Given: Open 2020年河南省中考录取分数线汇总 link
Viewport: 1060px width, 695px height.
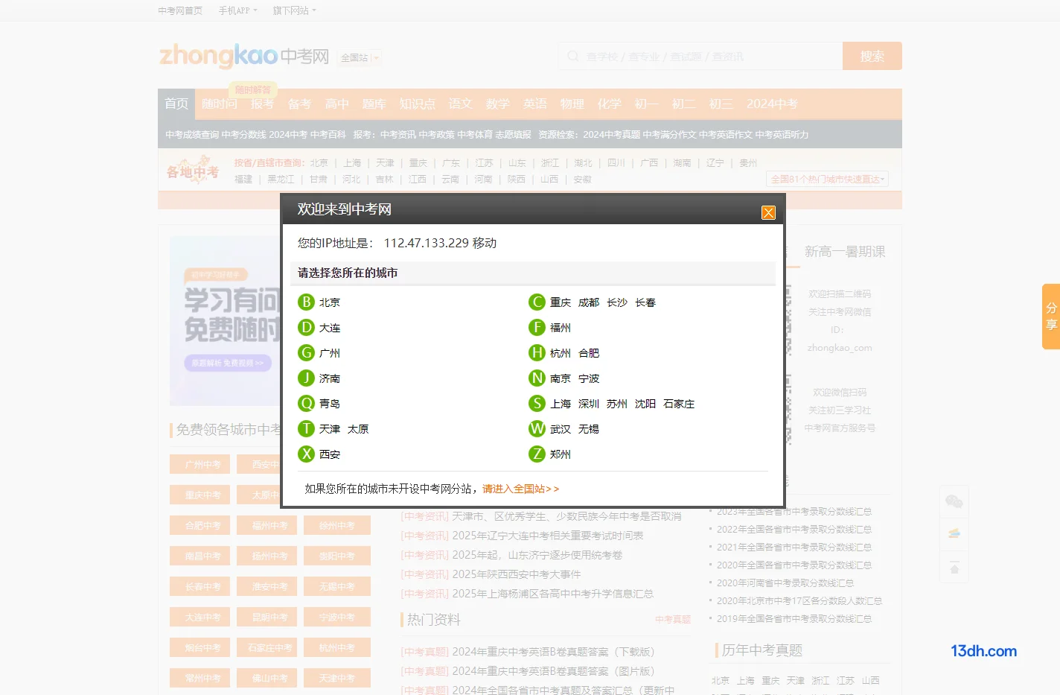Looking at the screenshot, I should [785, 583].
